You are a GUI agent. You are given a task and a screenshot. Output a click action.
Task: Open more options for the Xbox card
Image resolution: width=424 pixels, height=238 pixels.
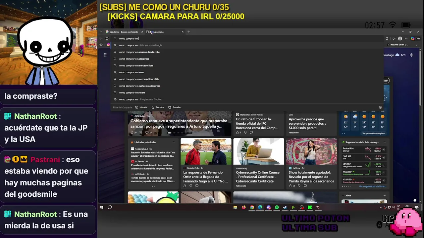tap(384, 195)
